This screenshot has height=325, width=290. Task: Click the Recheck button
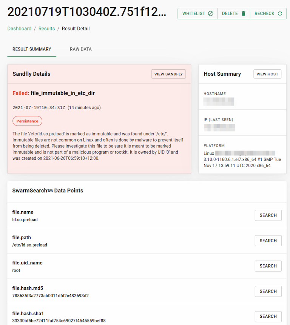(268, 14)
